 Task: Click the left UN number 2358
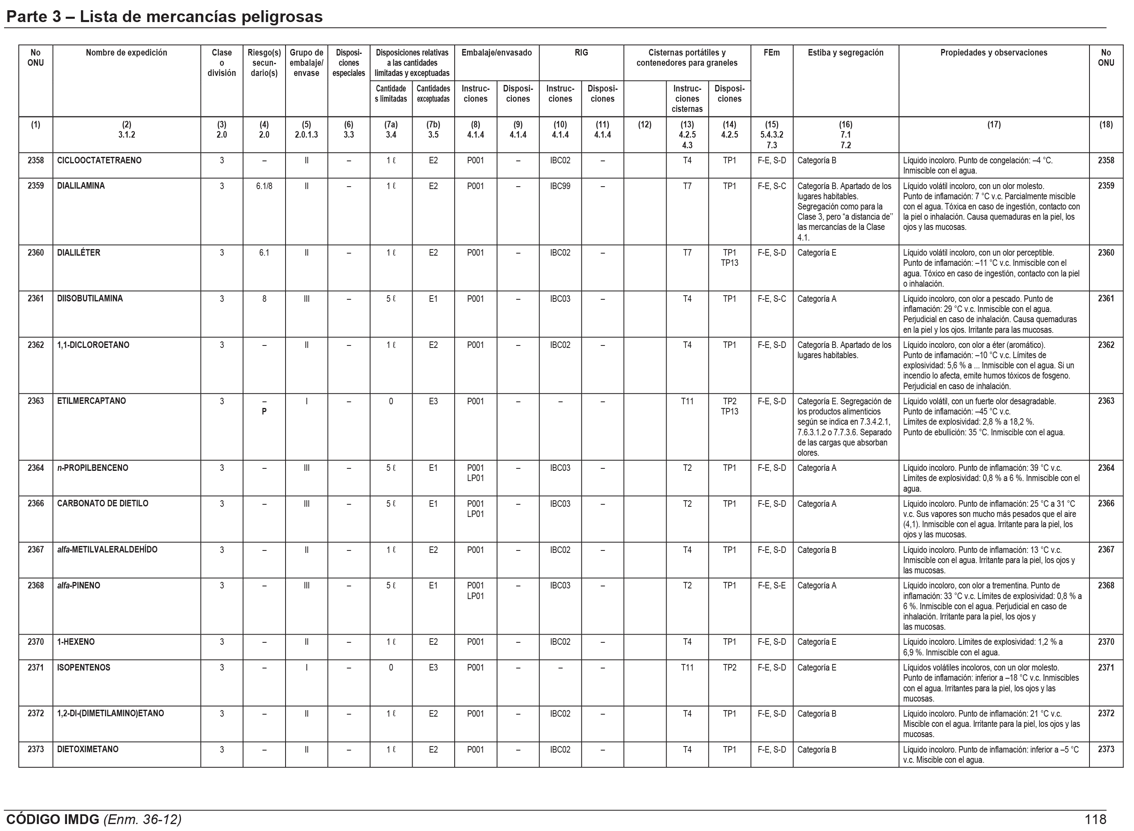coord(36,160)
